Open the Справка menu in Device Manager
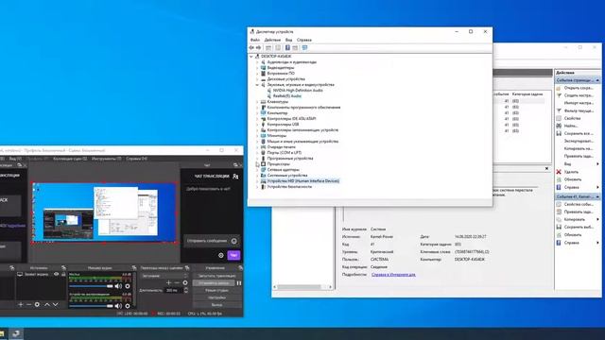 (304, 40)
